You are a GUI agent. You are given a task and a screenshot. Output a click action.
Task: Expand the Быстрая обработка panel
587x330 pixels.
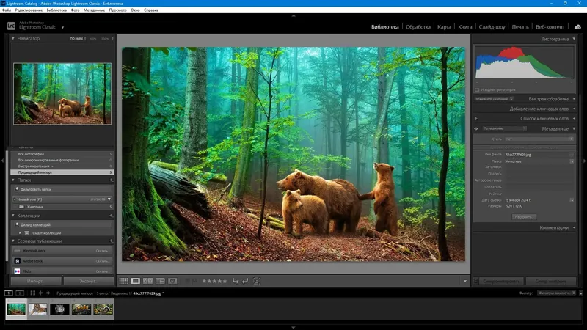(x=574, y=99)
